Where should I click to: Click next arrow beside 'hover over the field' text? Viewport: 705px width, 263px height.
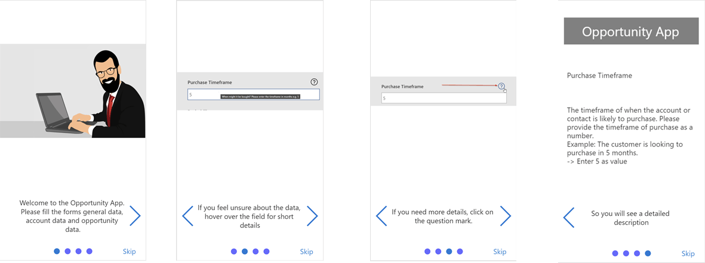click(312, 216)
